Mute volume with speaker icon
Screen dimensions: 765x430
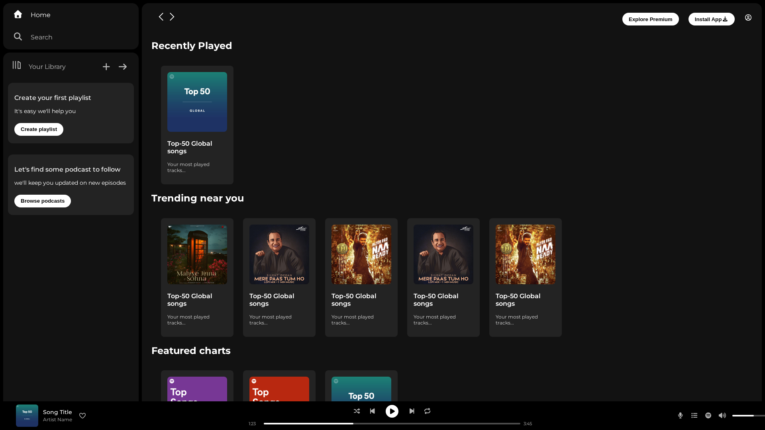[722, 415]
